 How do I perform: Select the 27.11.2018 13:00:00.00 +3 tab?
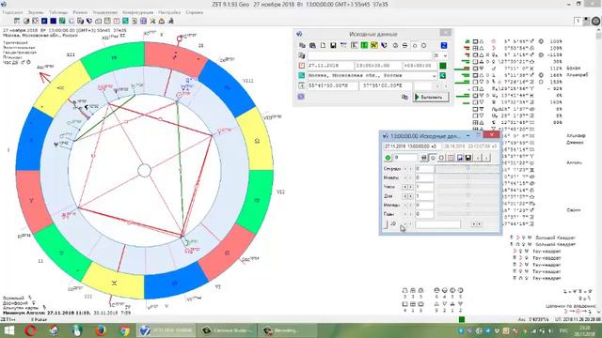coord(411,146)
